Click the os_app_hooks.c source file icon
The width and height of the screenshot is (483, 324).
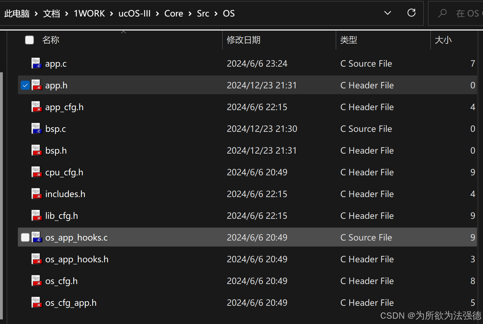click(37, 237)
